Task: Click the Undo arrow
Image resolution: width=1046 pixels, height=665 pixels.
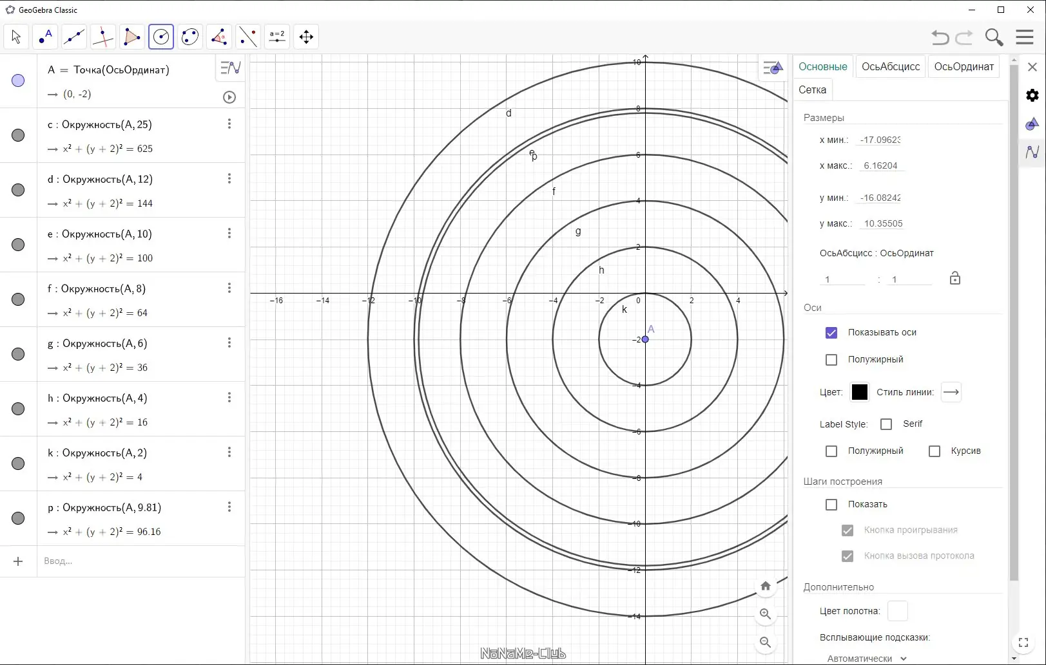Action: coord(940,37)
